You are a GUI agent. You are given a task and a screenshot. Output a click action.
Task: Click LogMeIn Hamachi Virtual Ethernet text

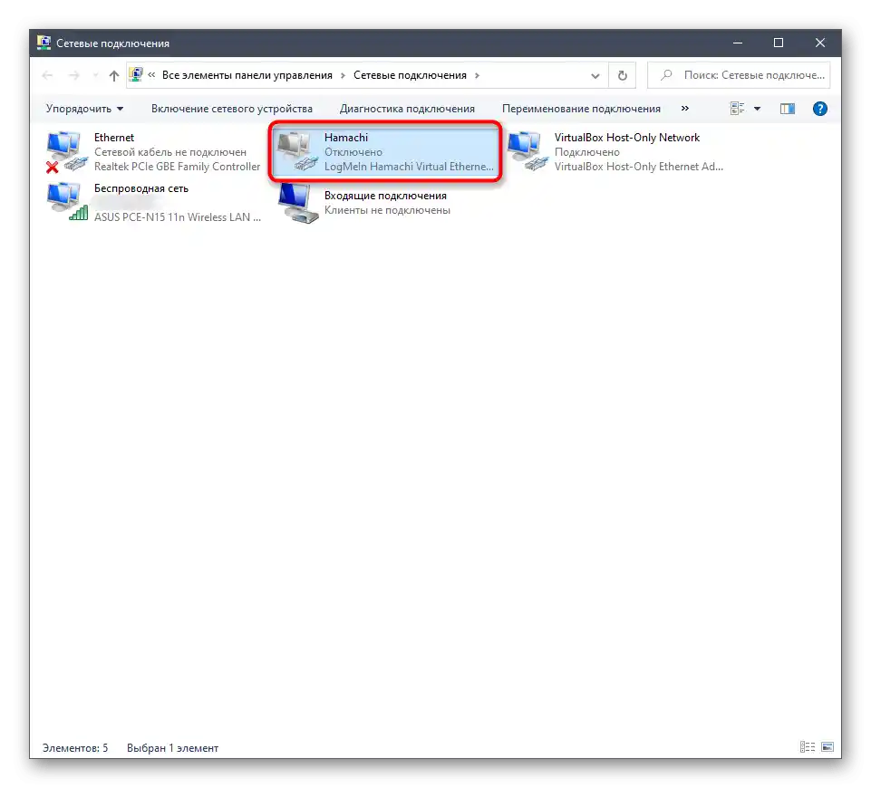(409, 167)
